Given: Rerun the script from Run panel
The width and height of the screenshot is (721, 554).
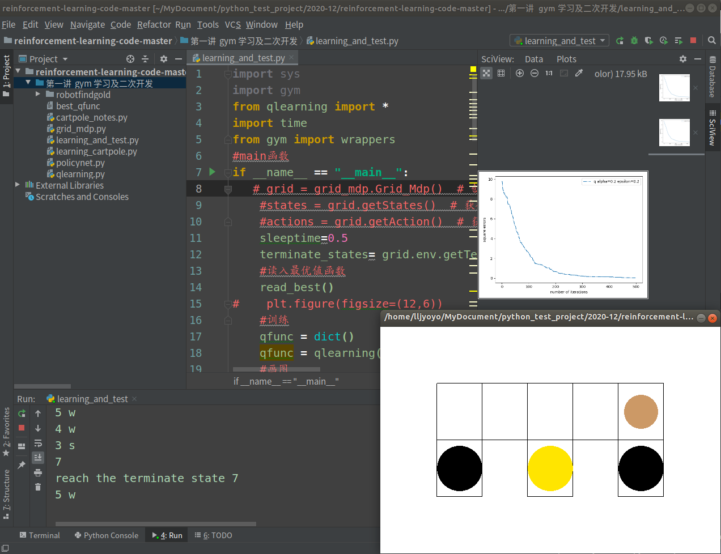Looking at the screenshot, I should [x=22, y=414].
